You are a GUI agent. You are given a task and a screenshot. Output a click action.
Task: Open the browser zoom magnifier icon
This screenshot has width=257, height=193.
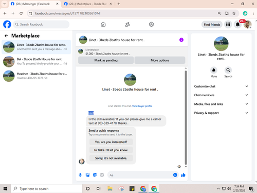219,13
